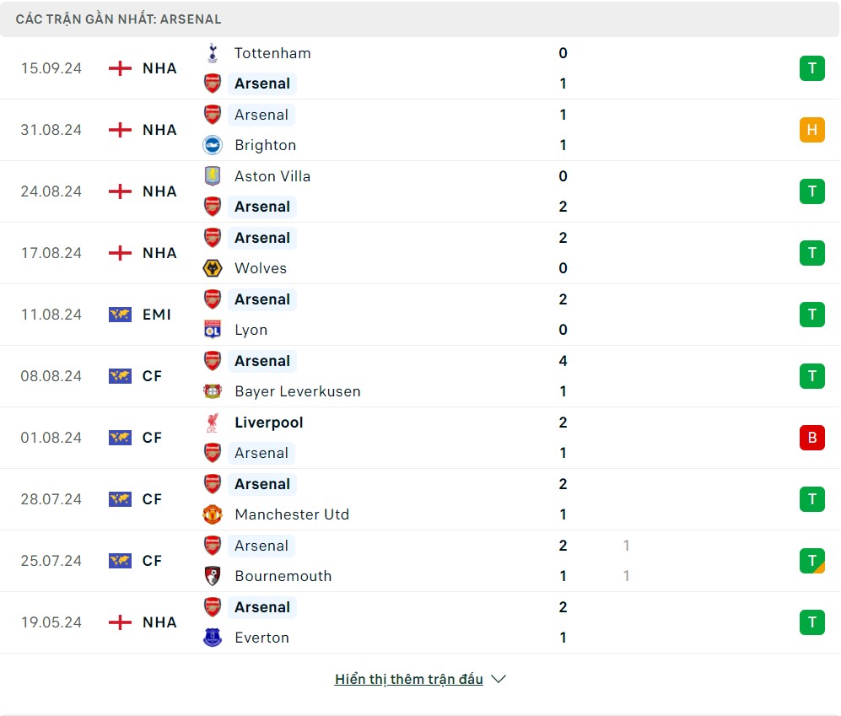Click the Tottenham club crest icon

213,53
